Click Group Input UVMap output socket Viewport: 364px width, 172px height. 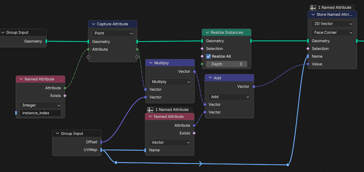tap(101, 150)
